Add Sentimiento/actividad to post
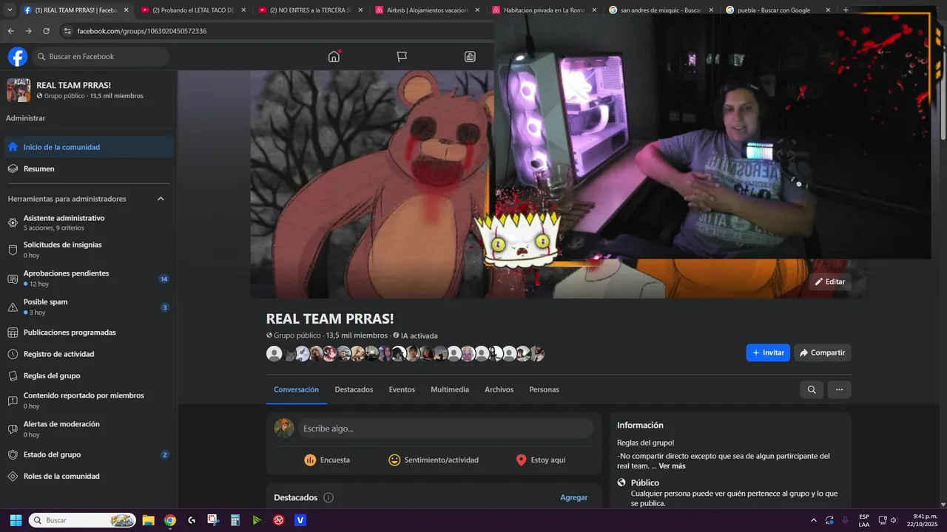This screenshot has height=532, width=947. coord(434,460)
